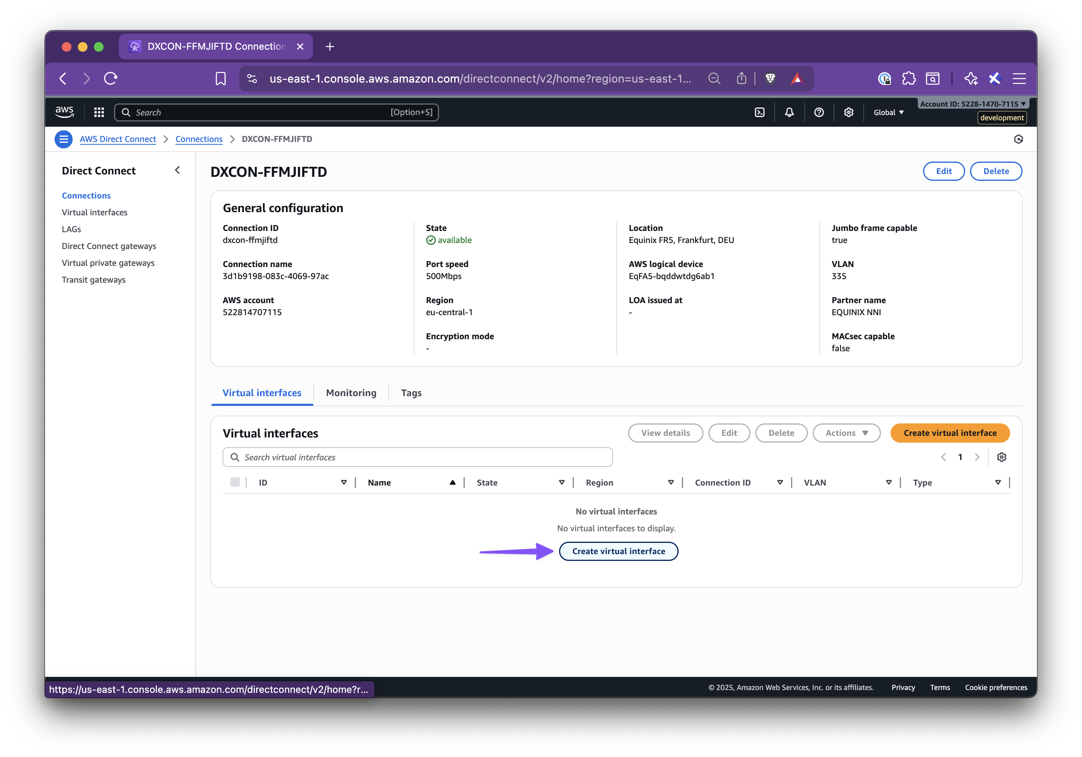Reload the page with the browser refresh icon
1082x757 pixels.
tap(111, 79)
